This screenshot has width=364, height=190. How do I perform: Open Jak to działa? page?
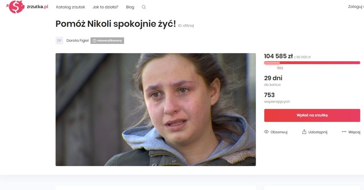point(105,7)
